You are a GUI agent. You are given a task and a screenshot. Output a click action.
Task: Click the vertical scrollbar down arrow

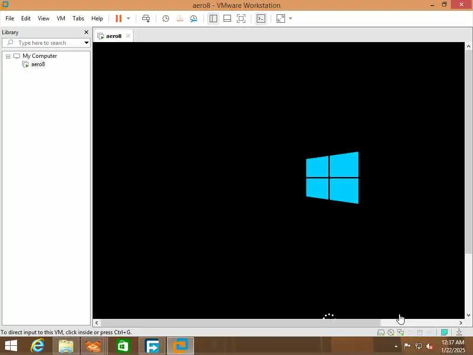(x=468, y=315)
